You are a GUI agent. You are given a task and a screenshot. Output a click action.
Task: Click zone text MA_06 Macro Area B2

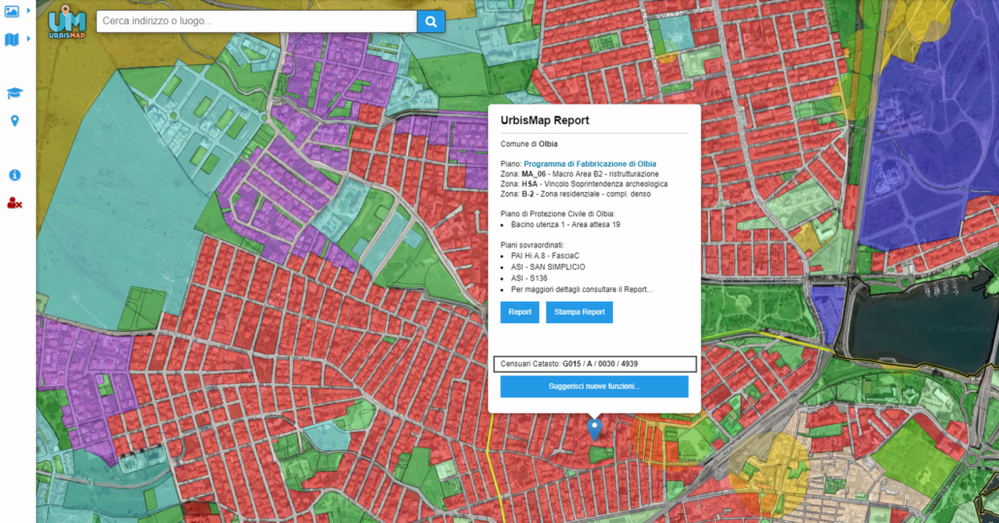(580, 174)
